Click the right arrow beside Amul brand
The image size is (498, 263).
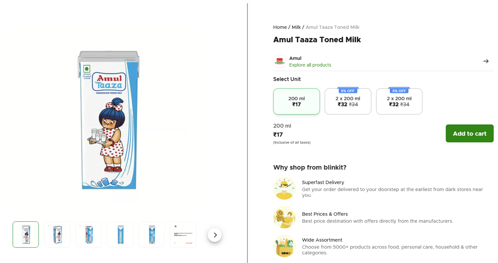[x=486, y=61]
